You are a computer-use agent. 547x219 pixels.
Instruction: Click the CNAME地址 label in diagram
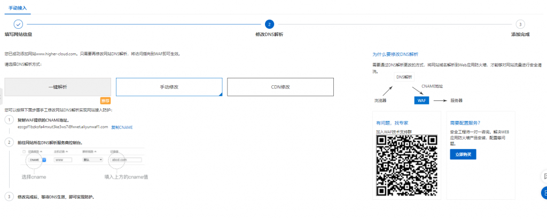pos(432,86)
